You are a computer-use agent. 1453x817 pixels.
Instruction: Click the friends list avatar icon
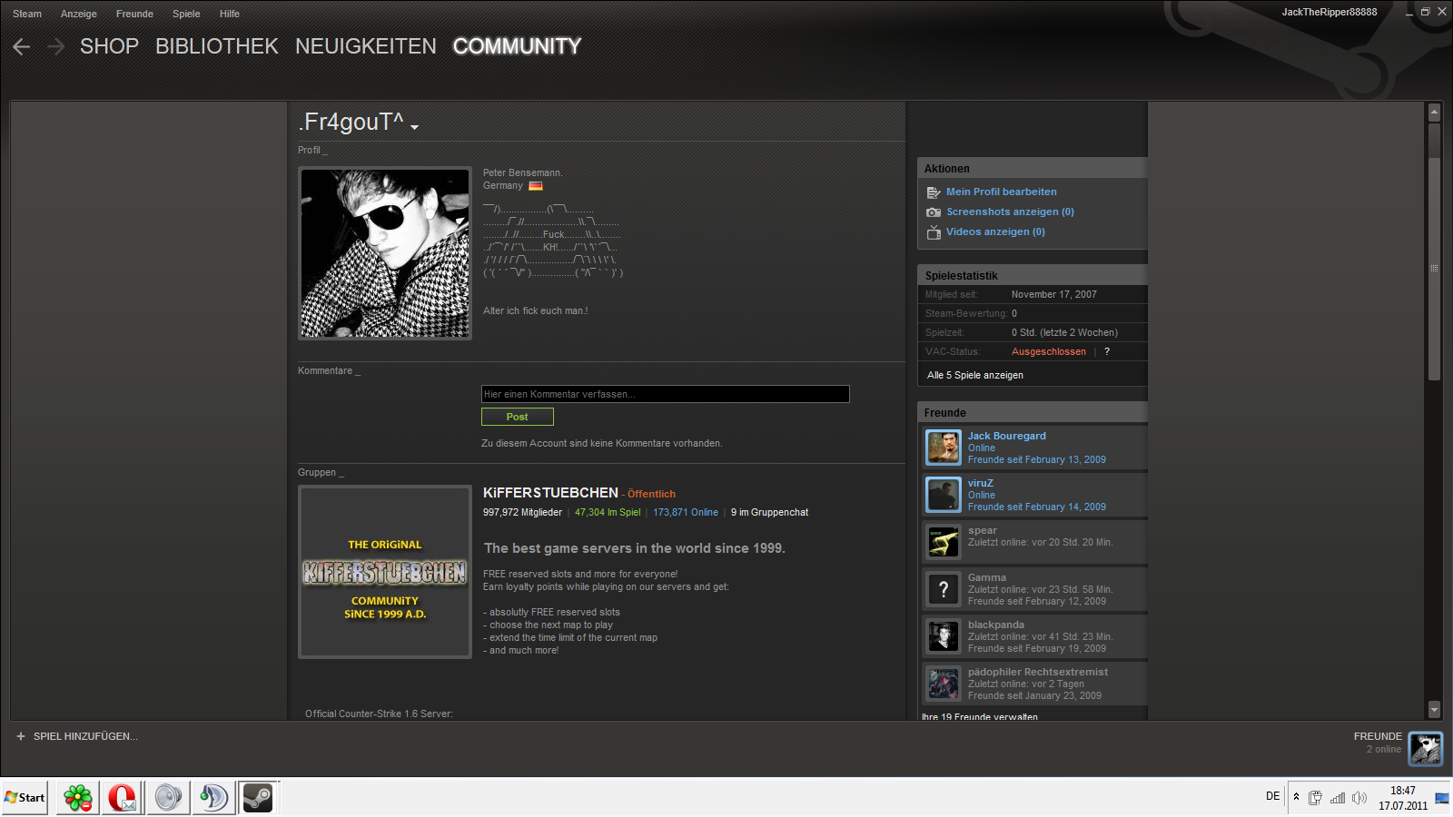click(1426, 749)
